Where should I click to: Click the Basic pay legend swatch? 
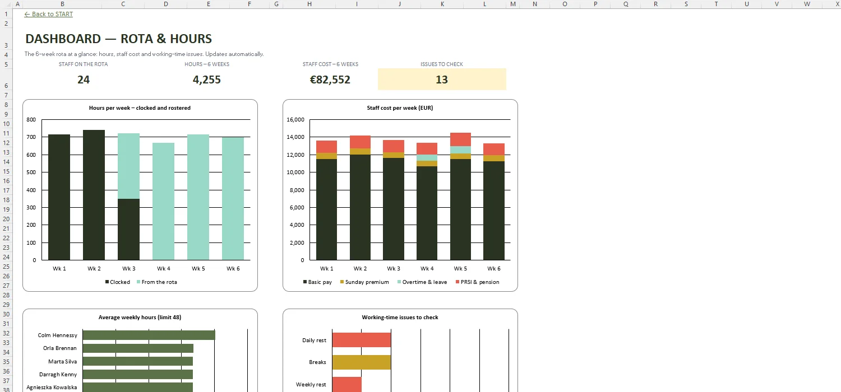click(304, 282)
